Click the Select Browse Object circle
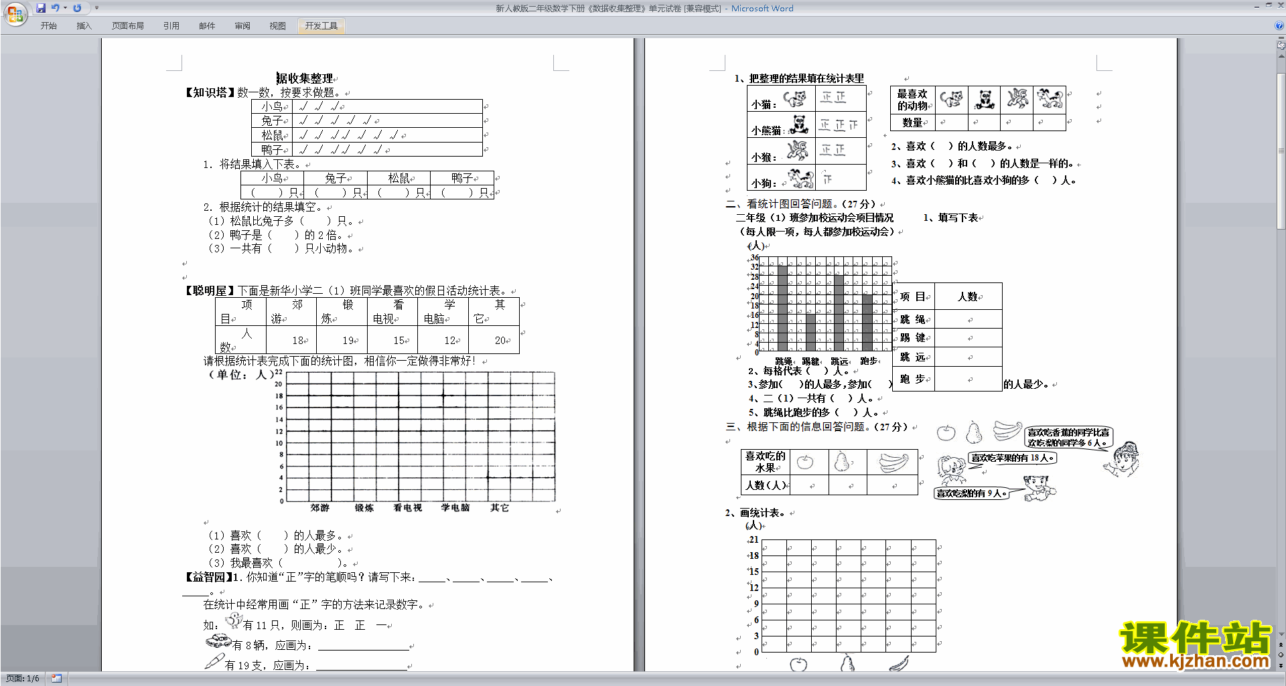This screenshot has height=686, width=1286. tap(1281, 655)
